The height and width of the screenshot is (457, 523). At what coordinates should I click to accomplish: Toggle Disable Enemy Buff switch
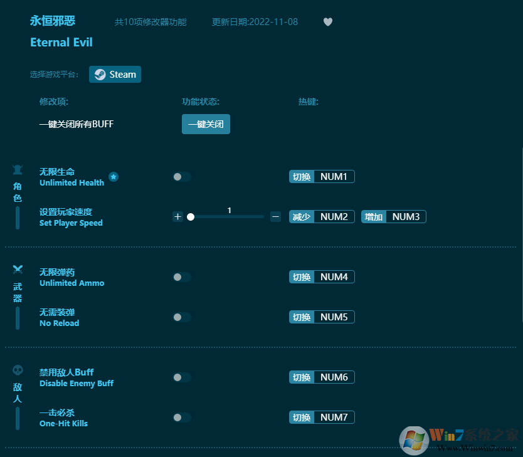point(182,377)
